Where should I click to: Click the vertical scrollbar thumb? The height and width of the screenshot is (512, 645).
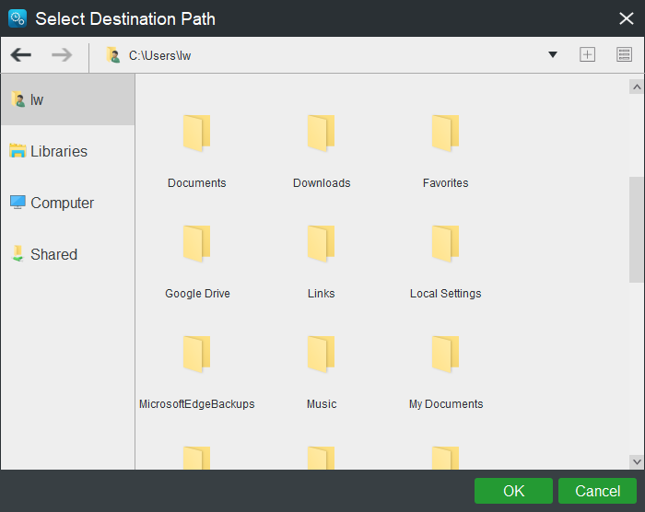pyautogui.click(x=637, y=229)
